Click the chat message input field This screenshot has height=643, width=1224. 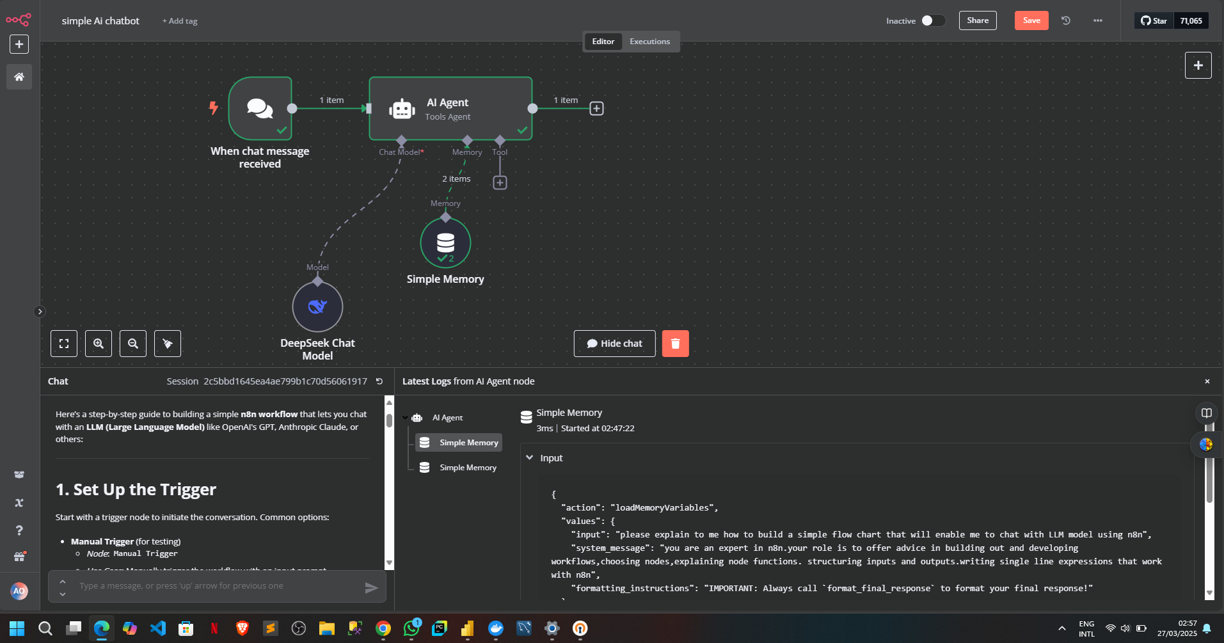pyautogui.click(x=218, y=586)
